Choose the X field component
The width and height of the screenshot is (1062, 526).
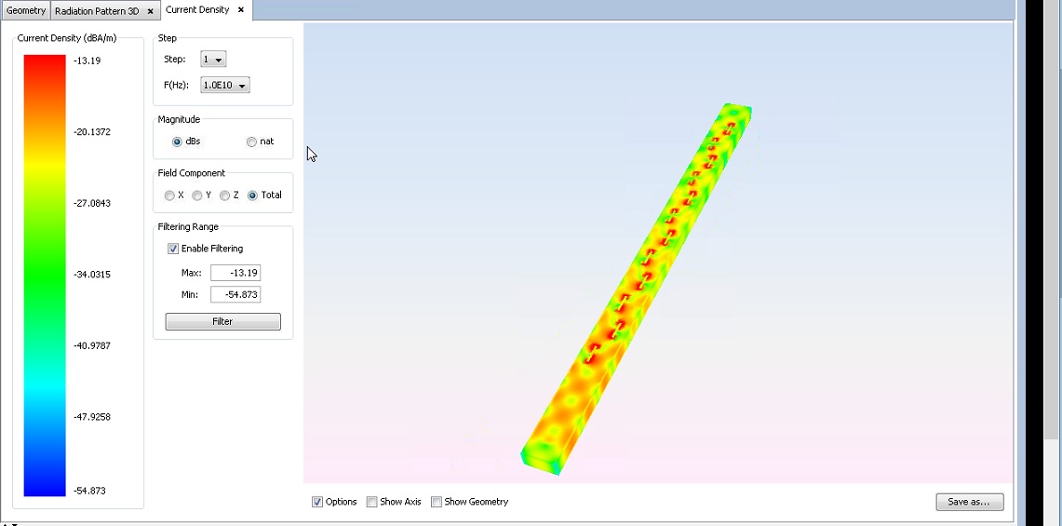coord(169,196)
